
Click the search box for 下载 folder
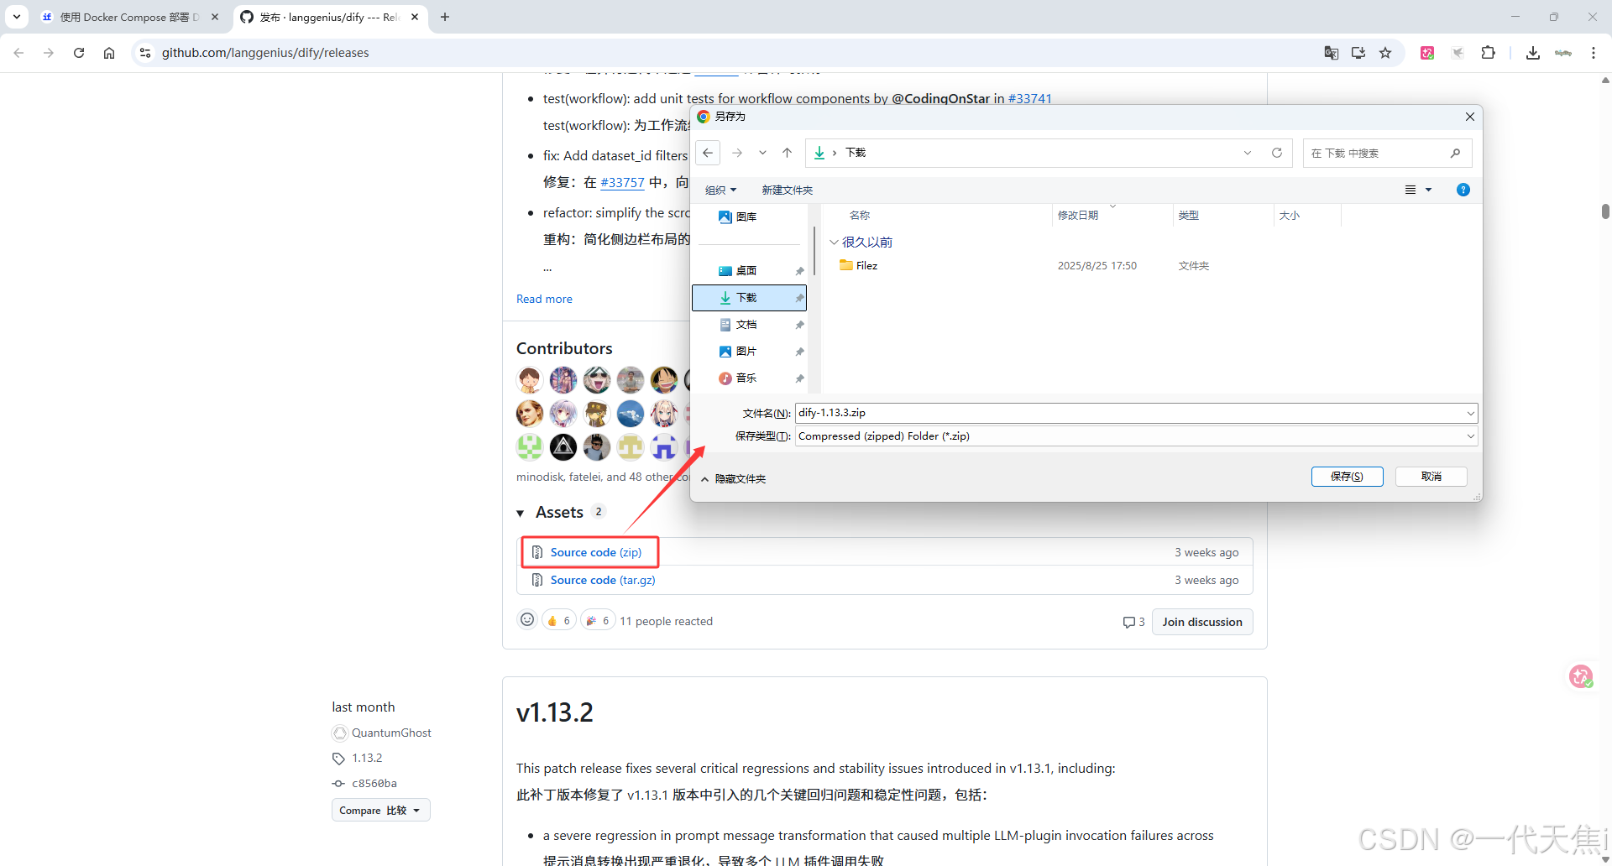[1387, 153]
